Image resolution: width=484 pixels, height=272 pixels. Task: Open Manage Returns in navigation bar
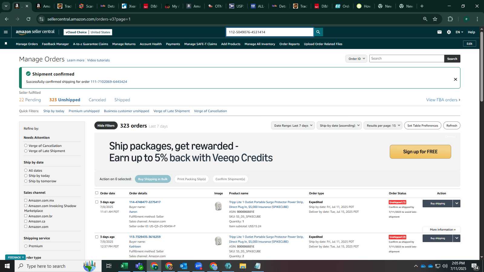click(x=124, y=44)
